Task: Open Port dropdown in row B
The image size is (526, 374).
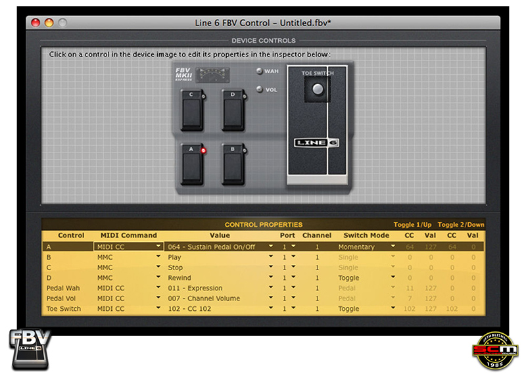Action: coord(293,257)
